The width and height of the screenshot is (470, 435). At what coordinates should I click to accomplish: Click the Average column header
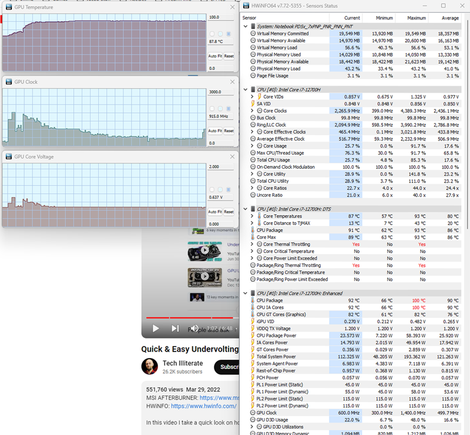450,18
